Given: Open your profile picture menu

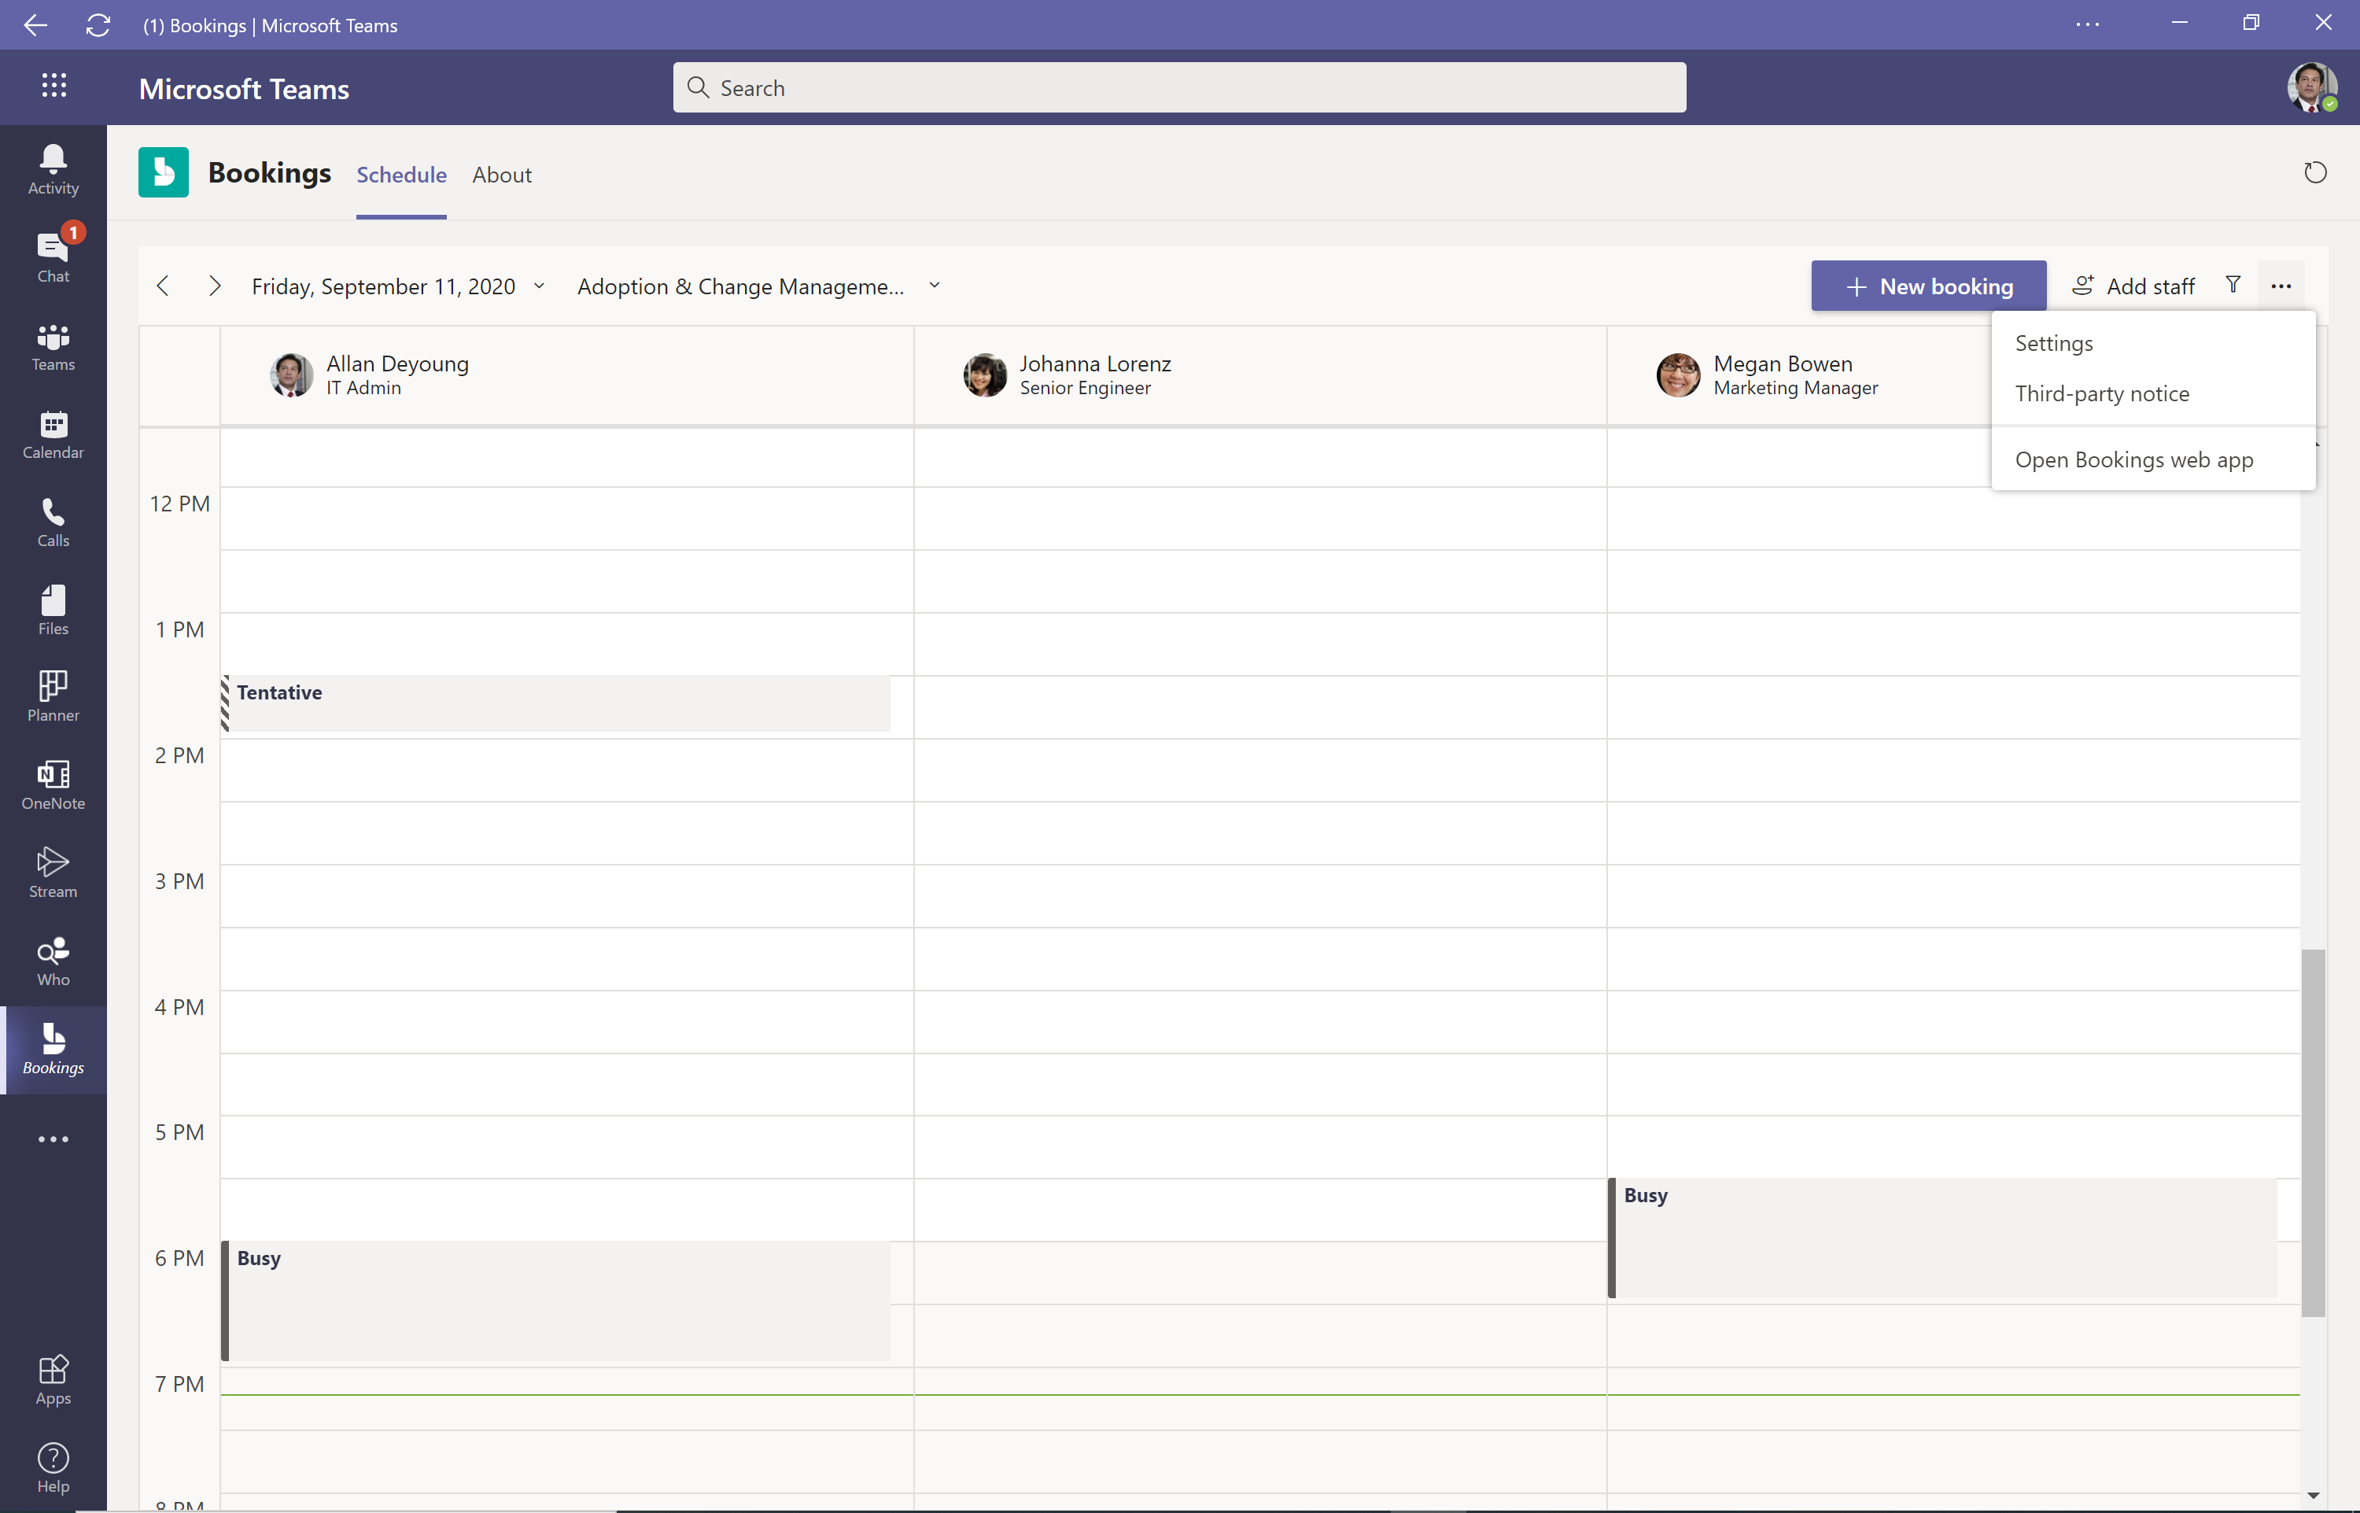Looking at the screenshot, I should point(2313,87).
